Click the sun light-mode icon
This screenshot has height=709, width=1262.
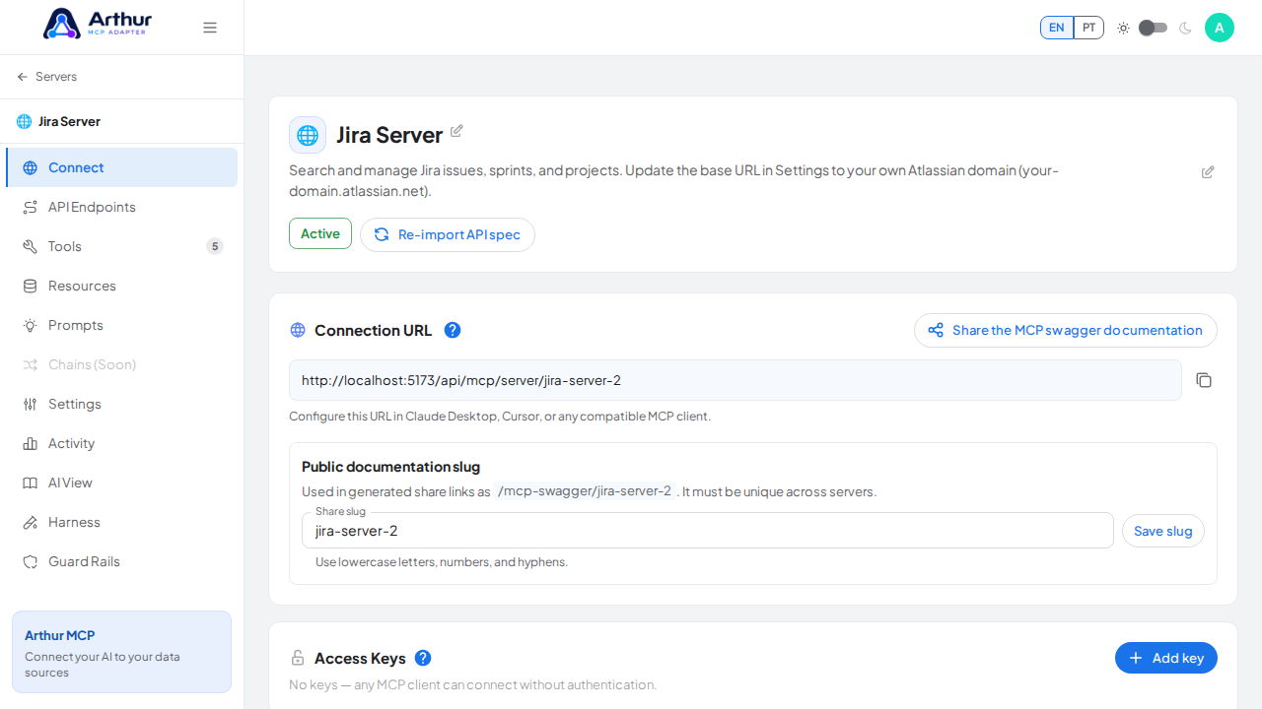click(x=1123, y=28)
